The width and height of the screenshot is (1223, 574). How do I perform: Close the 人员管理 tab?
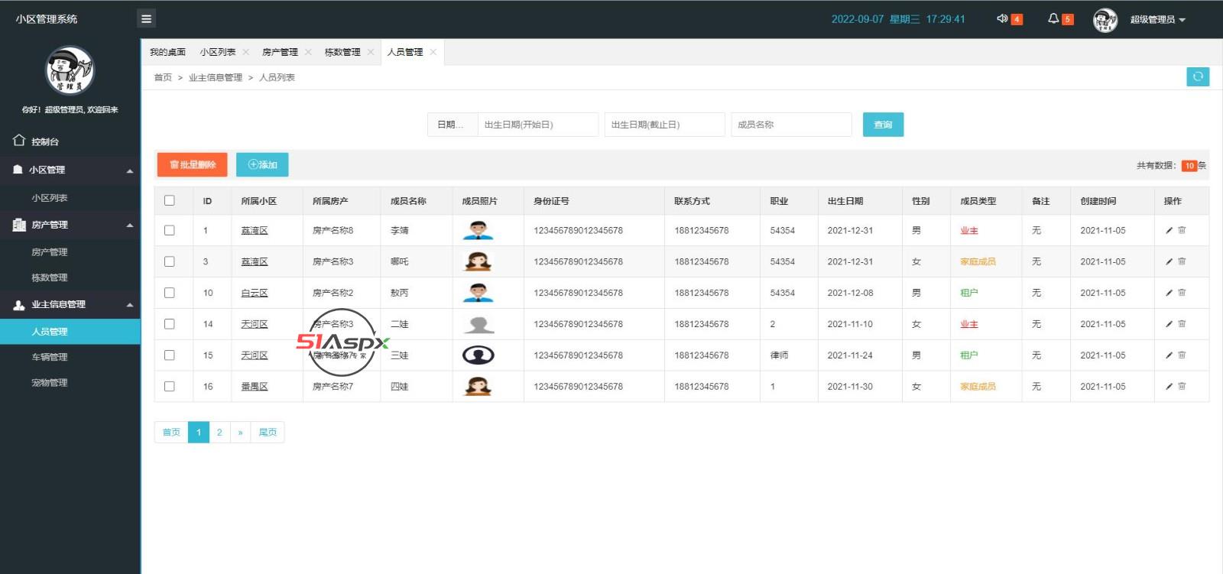tap(433, 52)
